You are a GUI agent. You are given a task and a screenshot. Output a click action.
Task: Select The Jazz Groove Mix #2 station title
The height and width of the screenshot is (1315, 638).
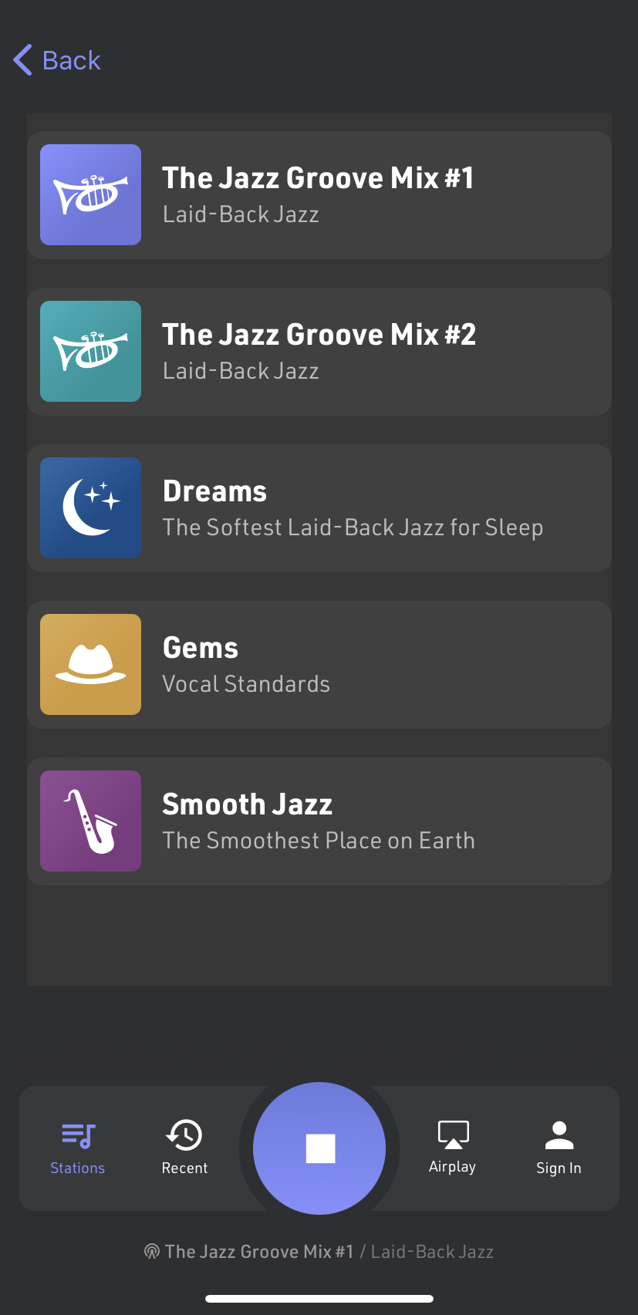(x=319, y=335)
